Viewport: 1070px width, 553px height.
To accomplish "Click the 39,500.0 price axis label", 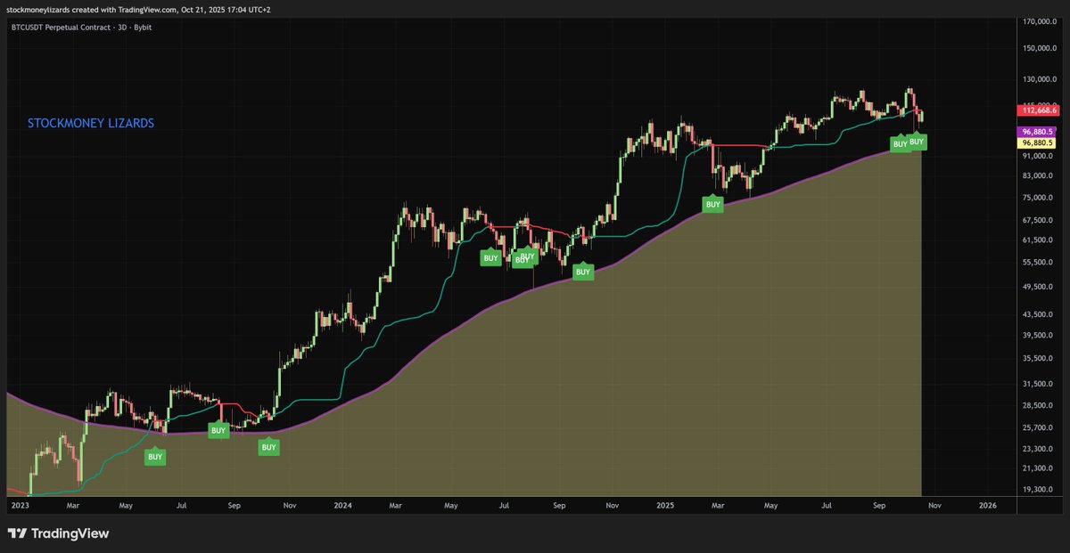I will click(1039, 335).
